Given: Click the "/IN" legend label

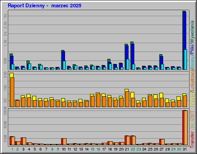Looking at the screenshot, I should click(x=192, y=126).
